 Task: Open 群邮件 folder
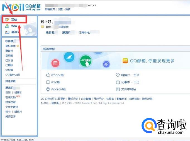pos(9,51)
